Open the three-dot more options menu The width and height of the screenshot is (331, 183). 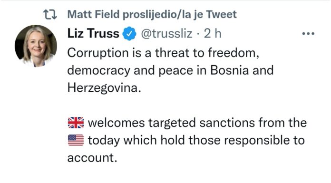click(x=308, y=34)
